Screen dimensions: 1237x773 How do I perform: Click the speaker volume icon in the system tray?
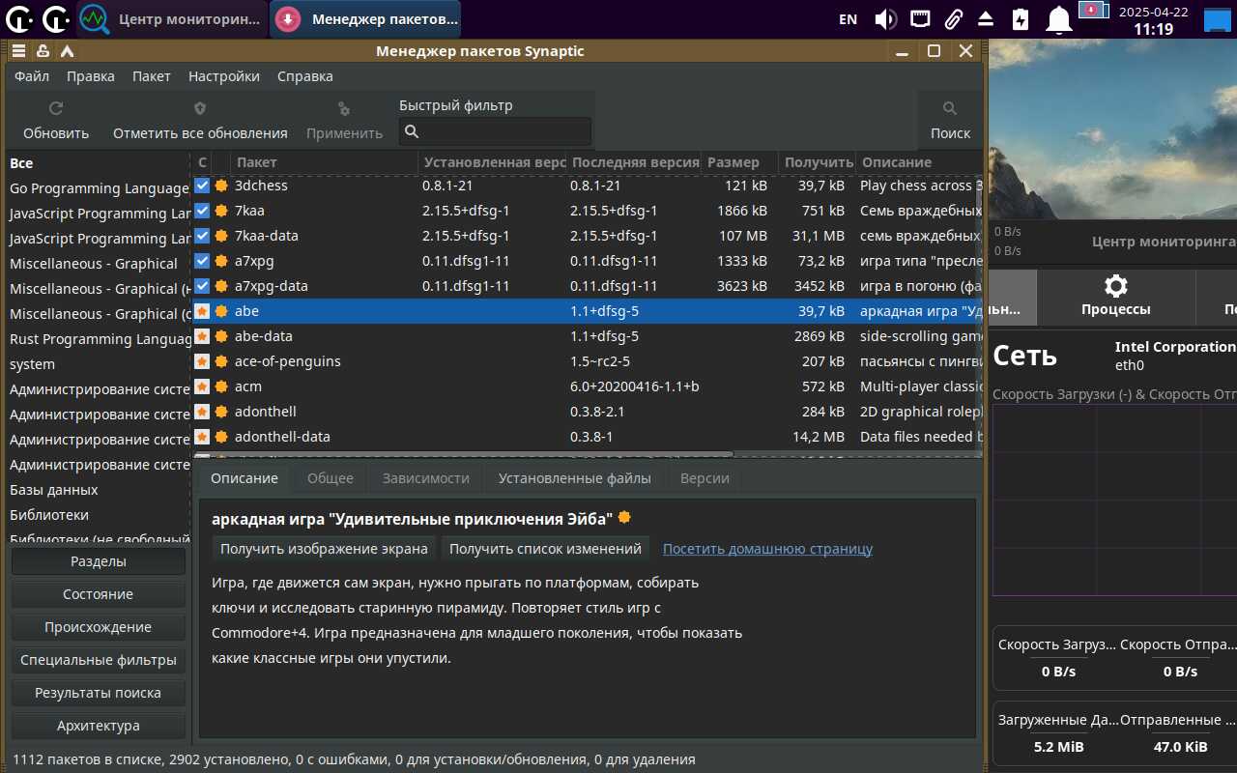(x=885, y=19)
